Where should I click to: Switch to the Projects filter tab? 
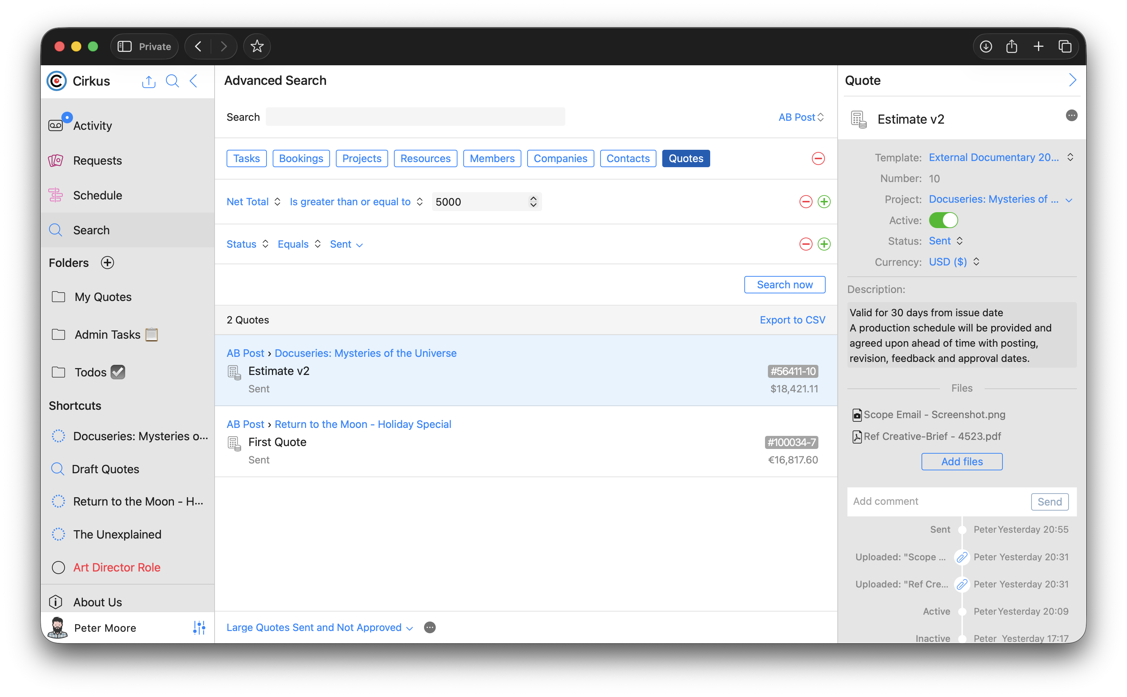(x=361, y=158)
